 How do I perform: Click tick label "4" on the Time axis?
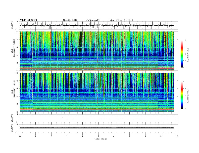tap(82, 136)
